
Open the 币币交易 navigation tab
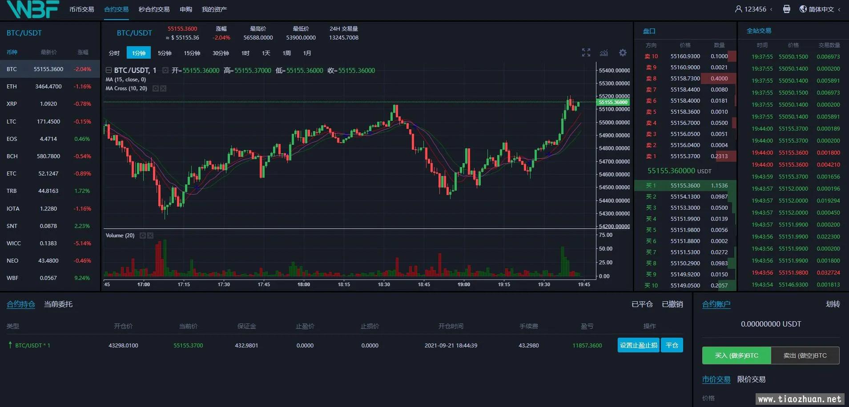click(81, 9)
